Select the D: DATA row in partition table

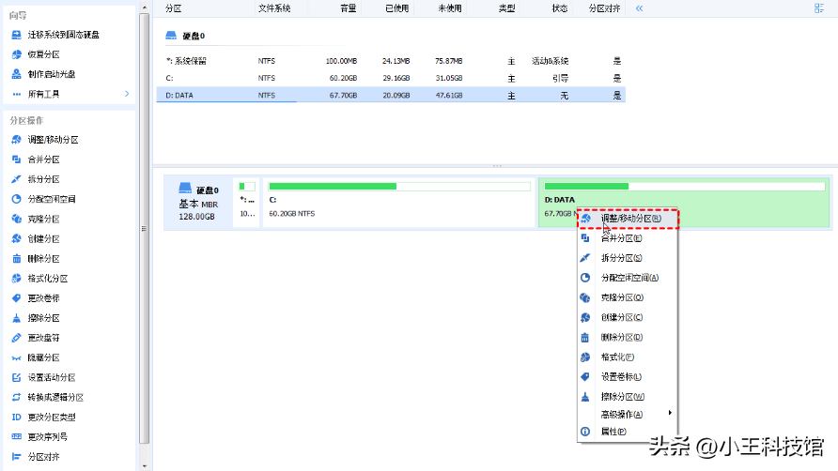click(x=391, y=95)
